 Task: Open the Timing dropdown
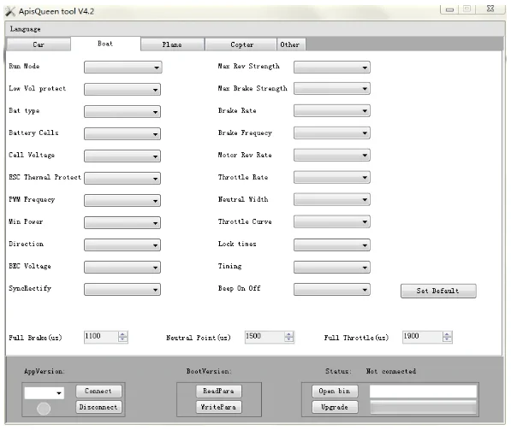[x=332, y=268]
